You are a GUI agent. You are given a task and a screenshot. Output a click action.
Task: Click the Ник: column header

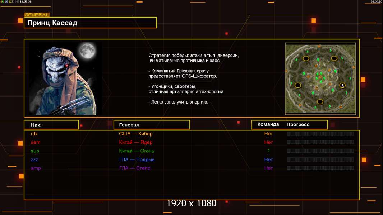point(51,125)
